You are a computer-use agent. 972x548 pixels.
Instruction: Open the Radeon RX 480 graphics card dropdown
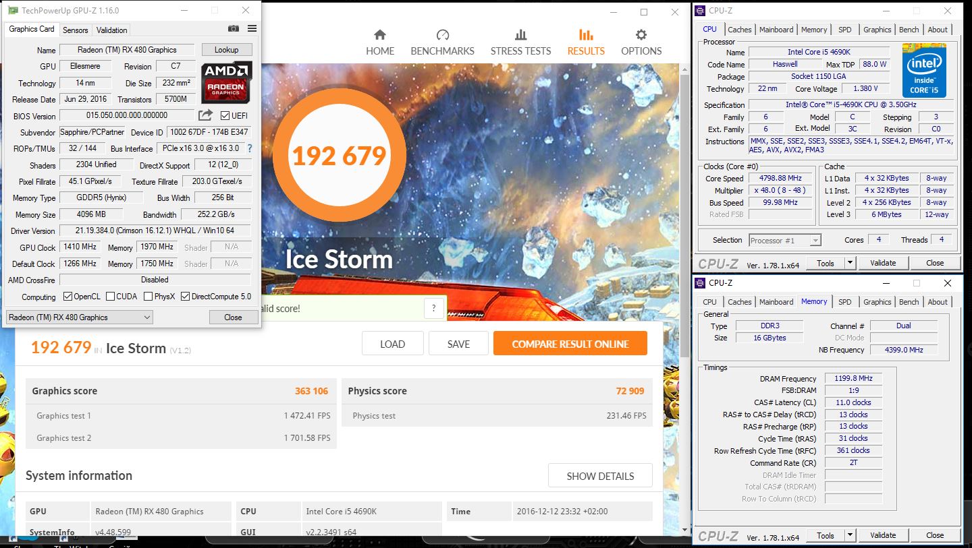pos(80,317)
